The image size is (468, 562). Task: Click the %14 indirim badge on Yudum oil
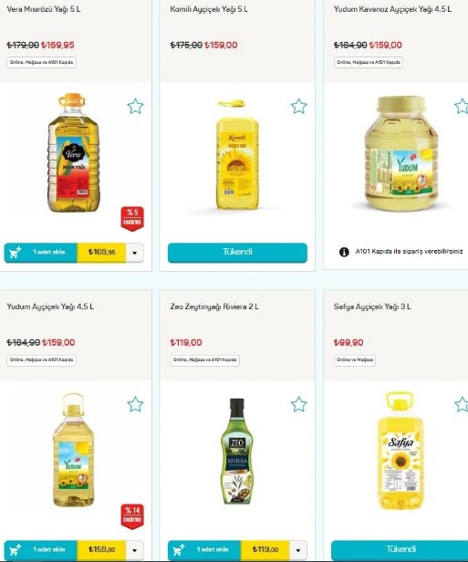[x=132, y=516]
